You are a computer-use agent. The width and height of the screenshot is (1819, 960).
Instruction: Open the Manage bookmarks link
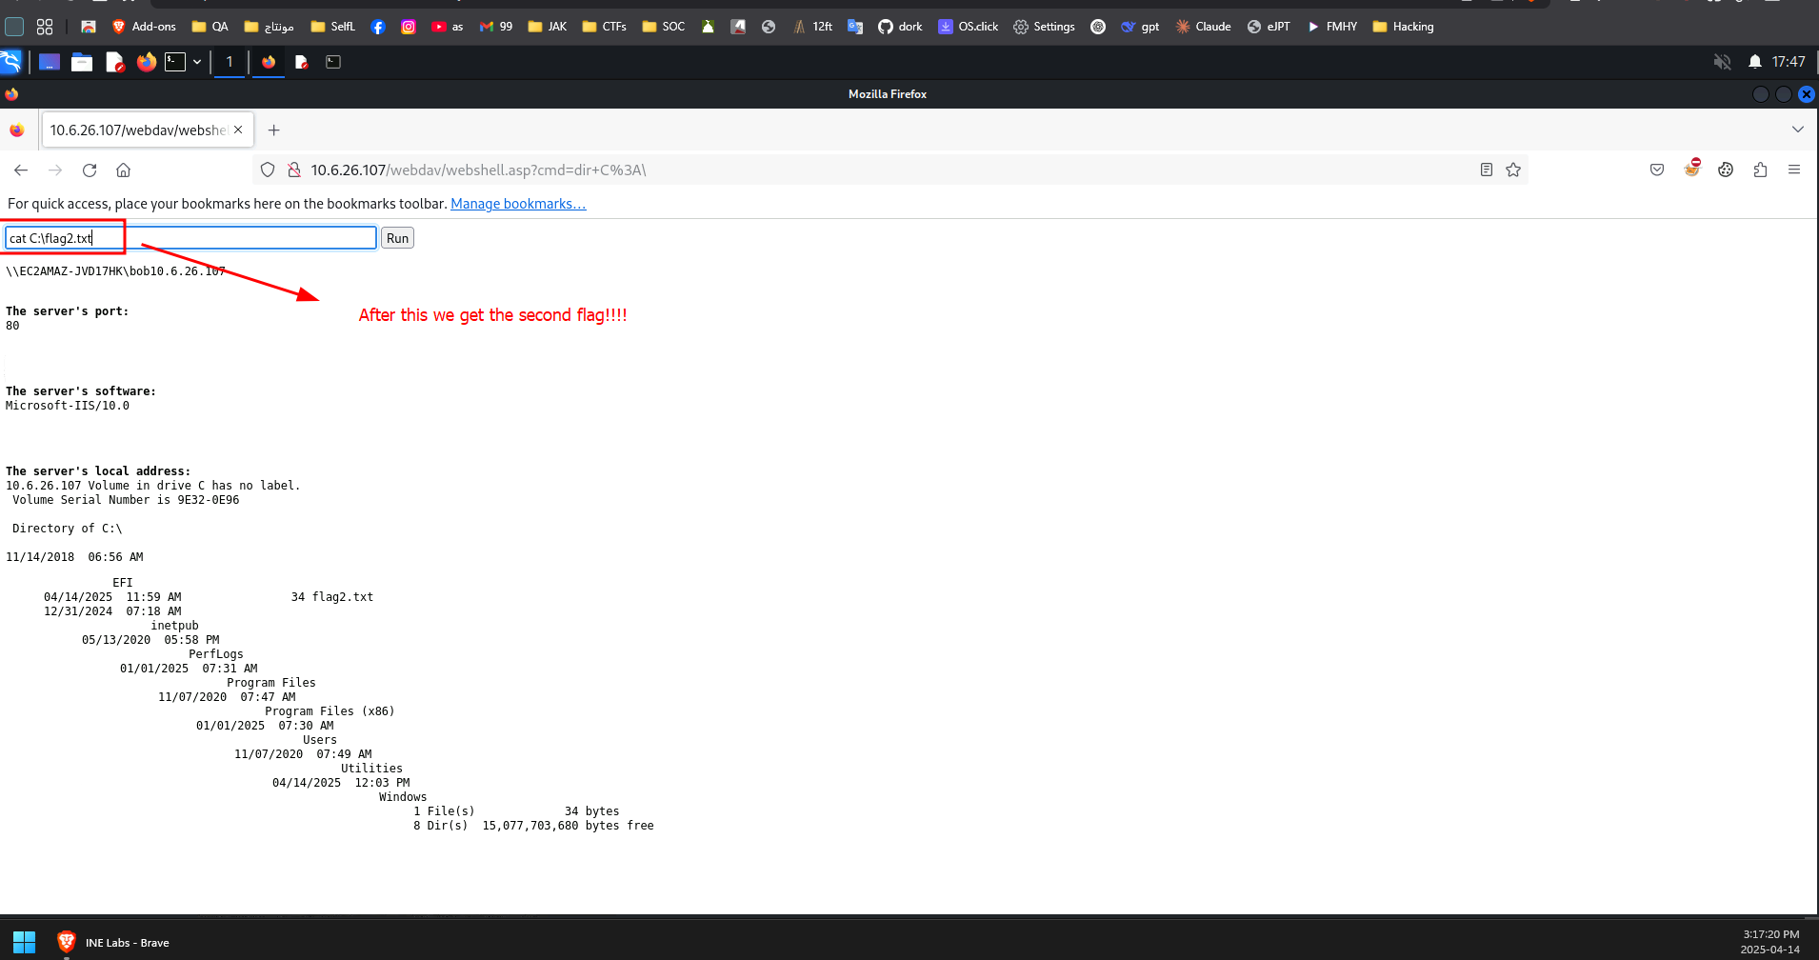518,204
